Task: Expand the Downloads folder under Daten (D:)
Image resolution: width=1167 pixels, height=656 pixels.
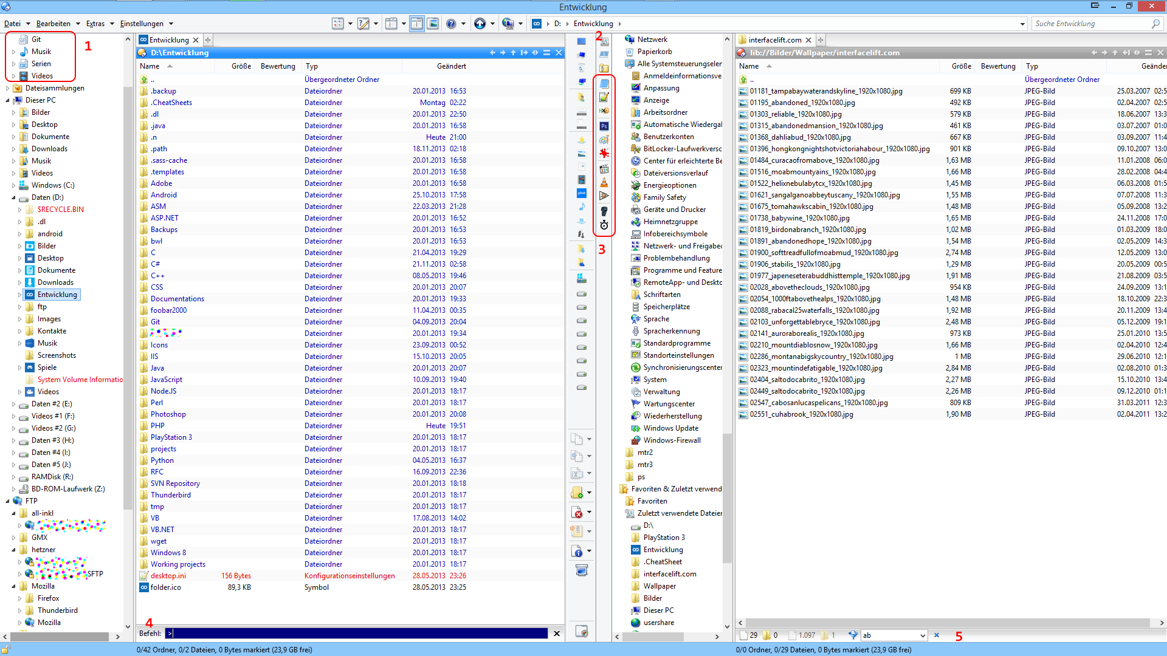Action: click(x=19, y=282)
